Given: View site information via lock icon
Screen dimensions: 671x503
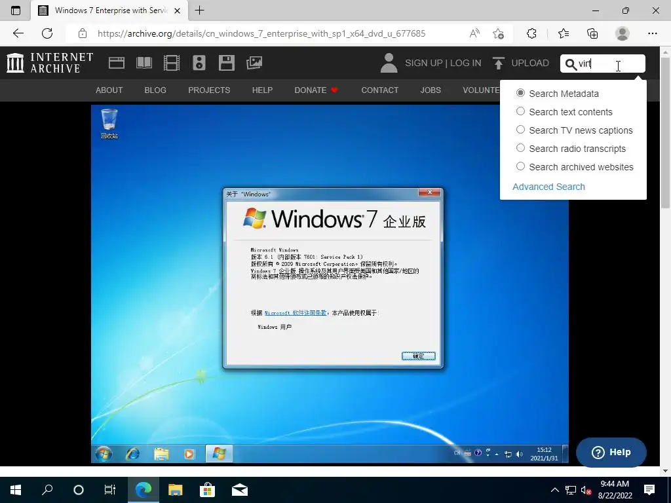Looking at the screenshot, I should tap(83, 33).
